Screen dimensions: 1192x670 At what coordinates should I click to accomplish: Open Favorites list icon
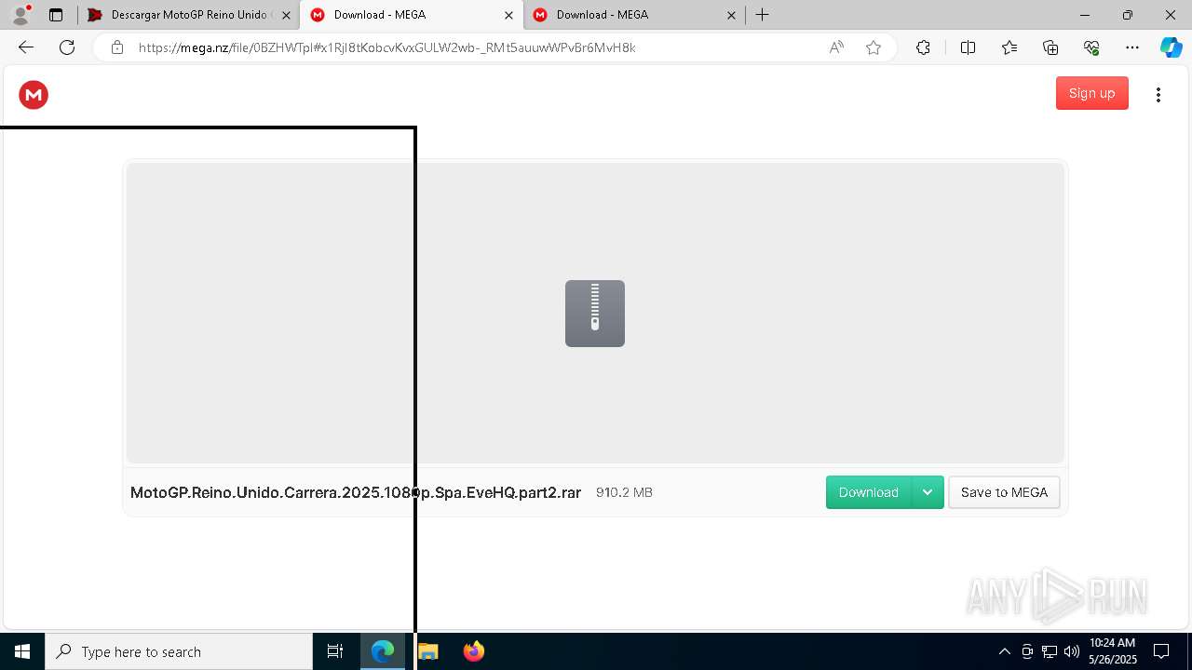[x=1009, y=47]
